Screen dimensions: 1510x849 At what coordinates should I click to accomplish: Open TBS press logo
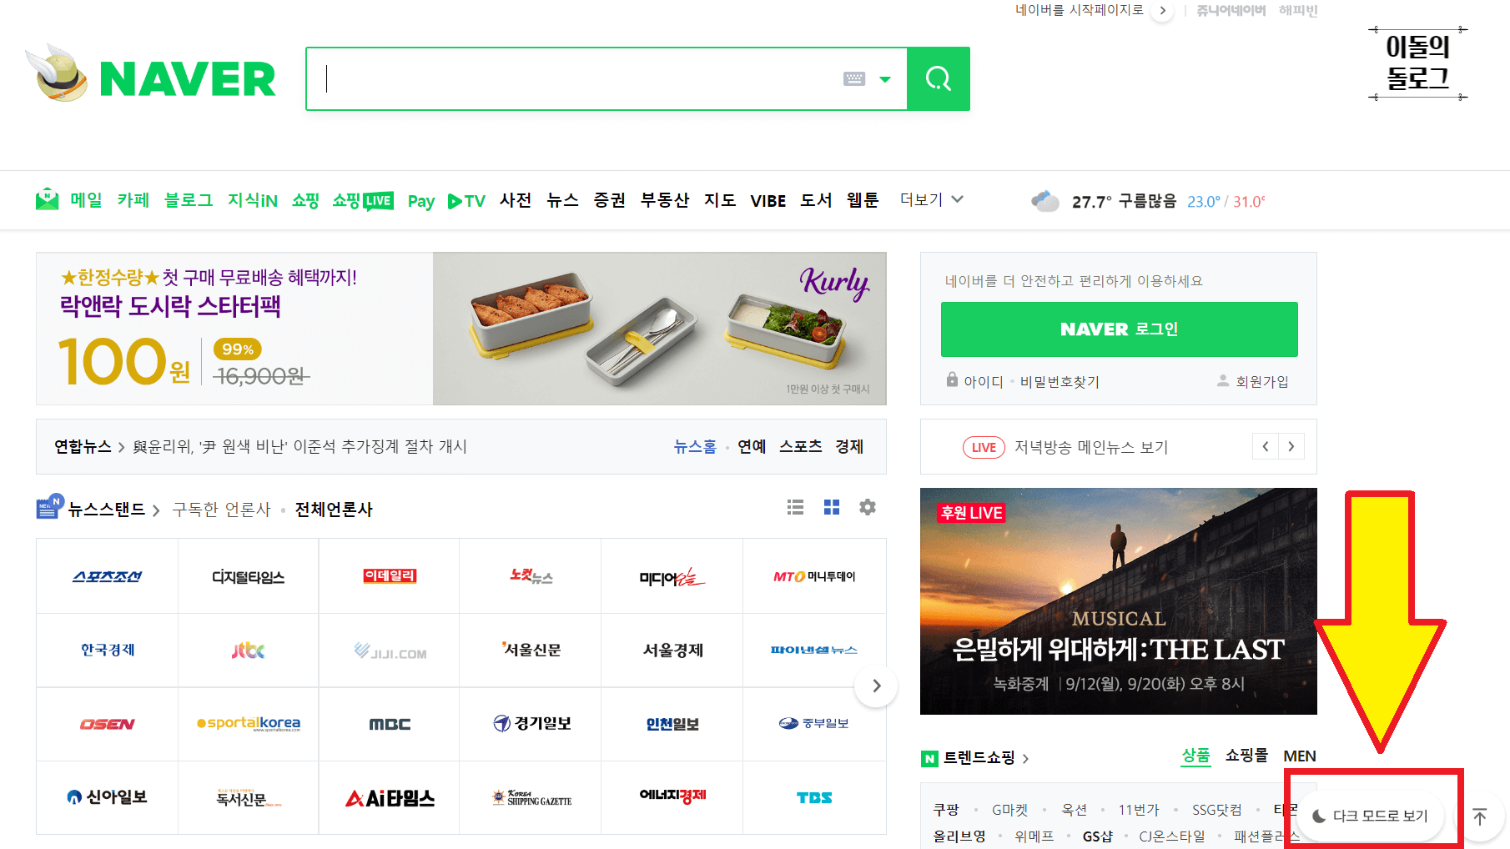814,798
